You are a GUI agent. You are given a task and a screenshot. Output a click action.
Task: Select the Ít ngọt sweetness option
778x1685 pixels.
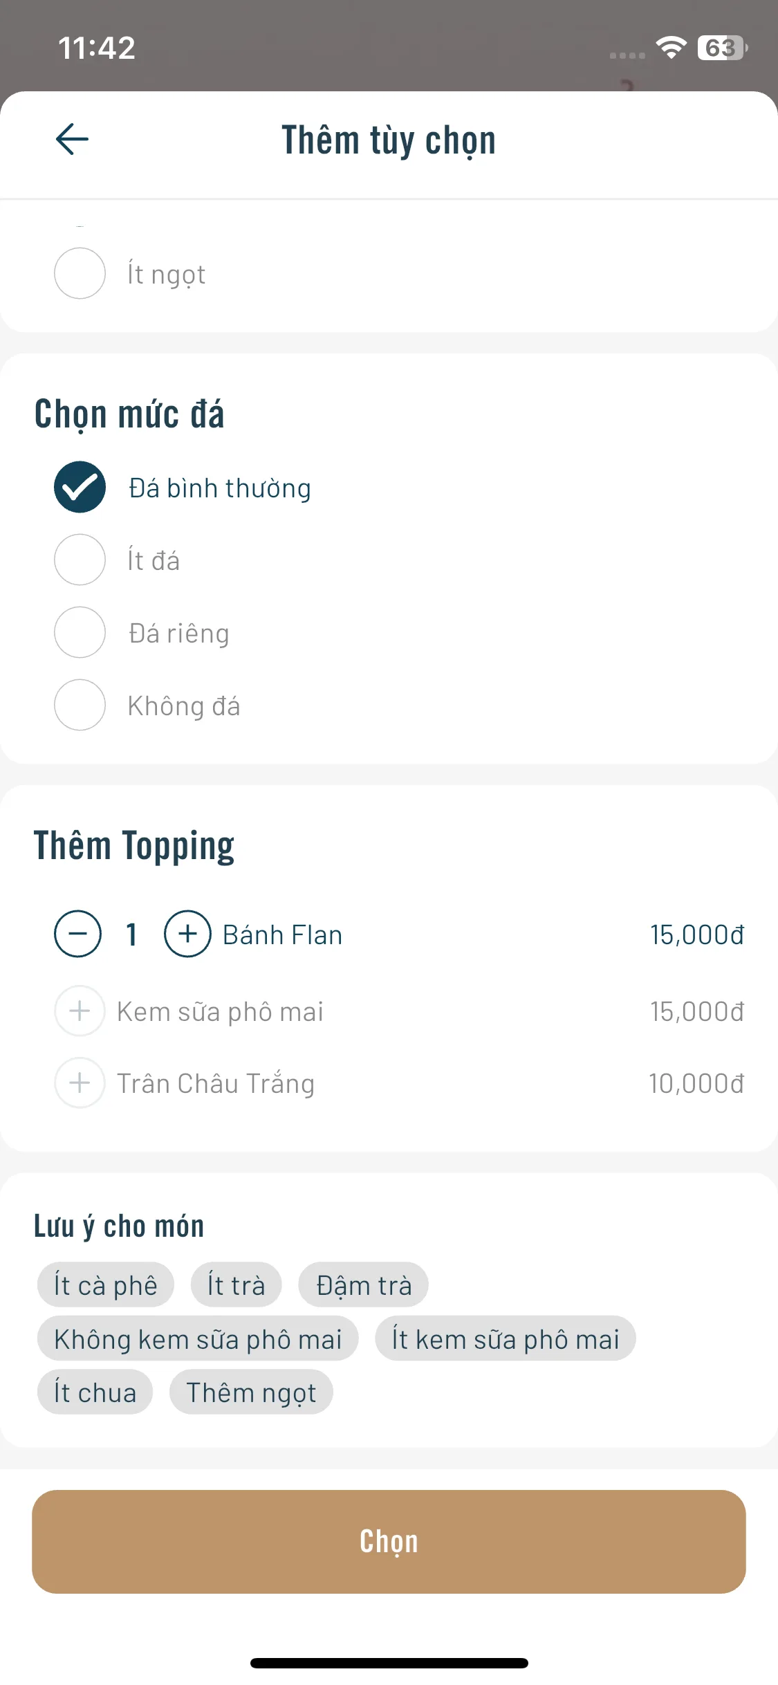[x=80, y=274]
